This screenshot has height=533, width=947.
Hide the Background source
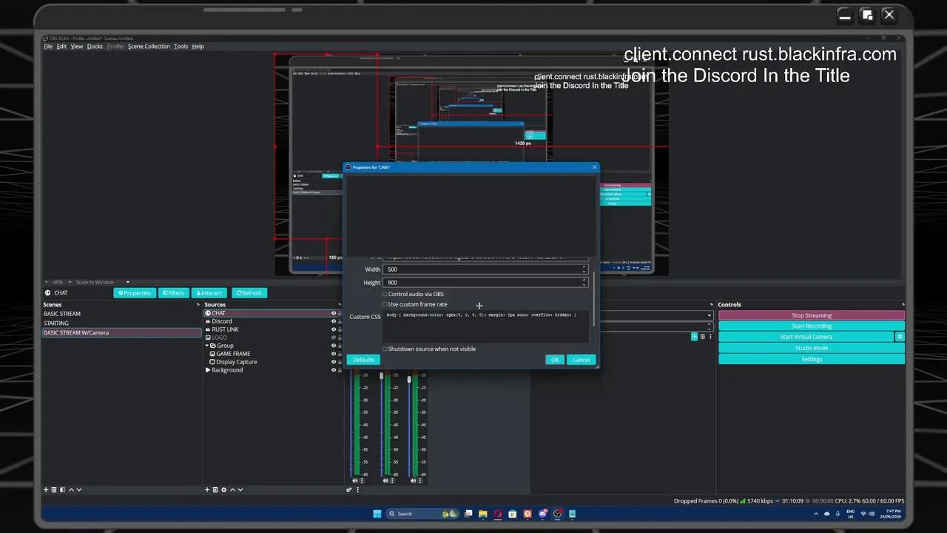[x=334, y=370]
